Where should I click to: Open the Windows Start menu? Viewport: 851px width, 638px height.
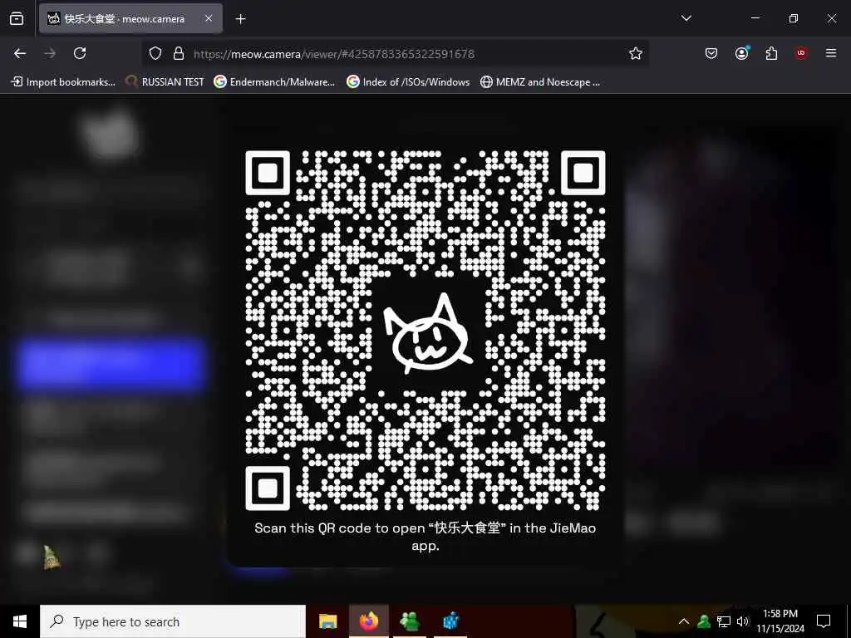coord(20,621)
